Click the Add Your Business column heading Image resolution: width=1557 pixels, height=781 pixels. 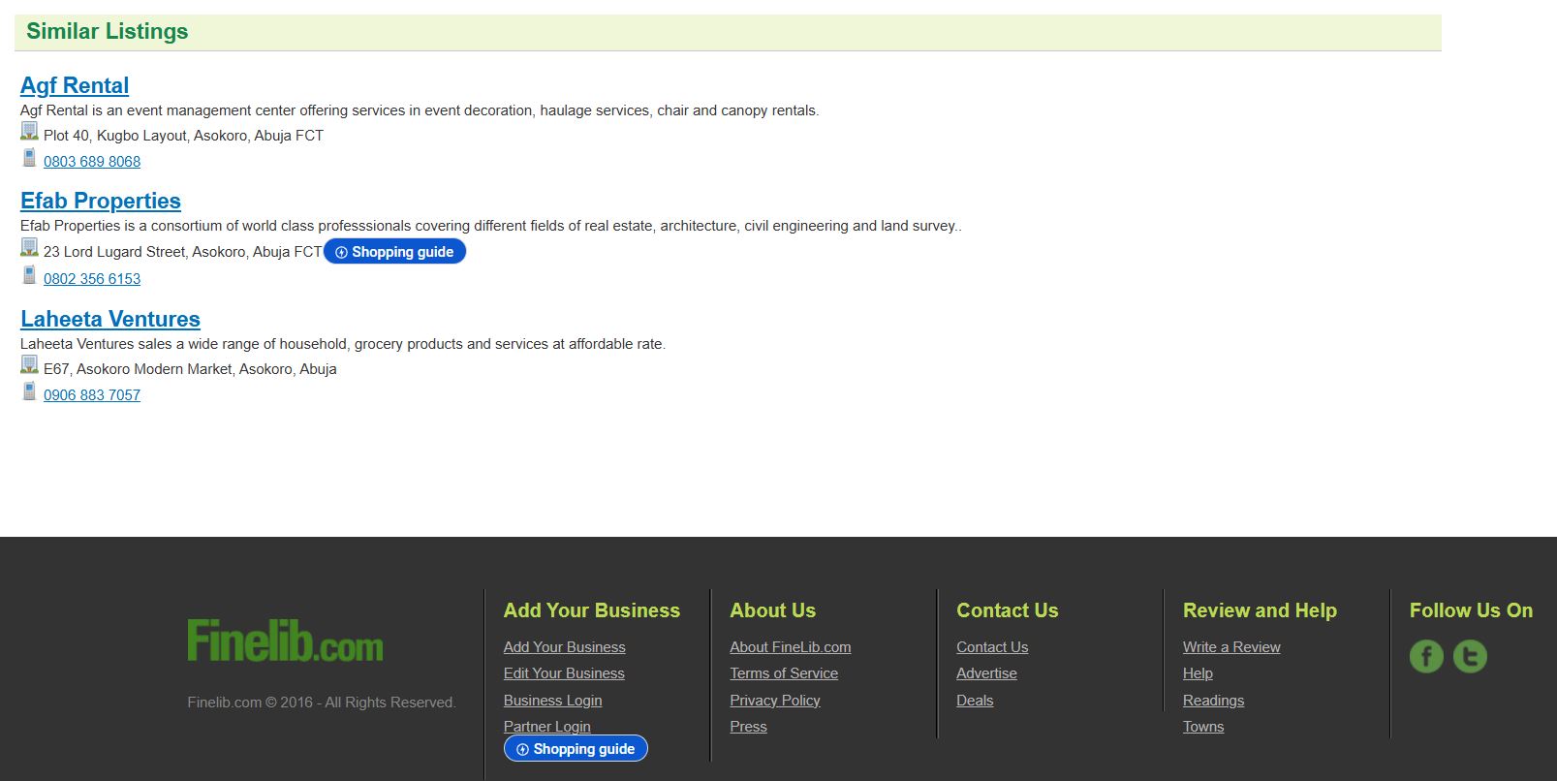[592, 610]
